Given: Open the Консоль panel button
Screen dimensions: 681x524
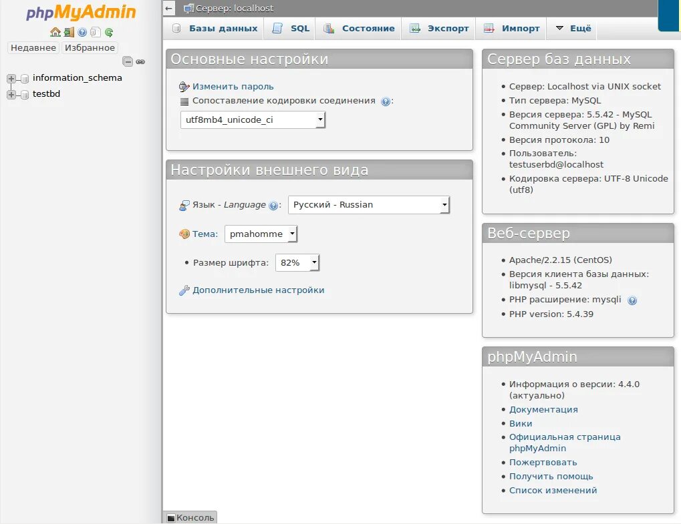Looking at the screenshot, I should coord(190,517).
